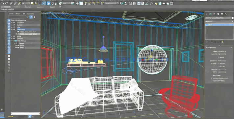The height and width of the screenshot is (119, 234).
Task: Click the Align tool in main toolbar
Action: click(125, 3)
